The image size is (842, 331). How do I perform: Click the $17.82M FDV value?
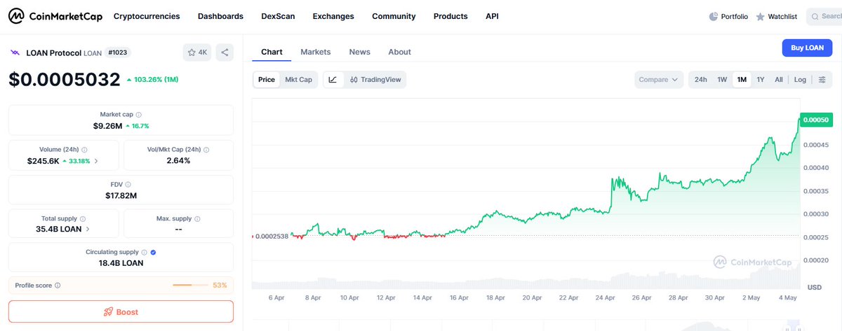[121, 195]
